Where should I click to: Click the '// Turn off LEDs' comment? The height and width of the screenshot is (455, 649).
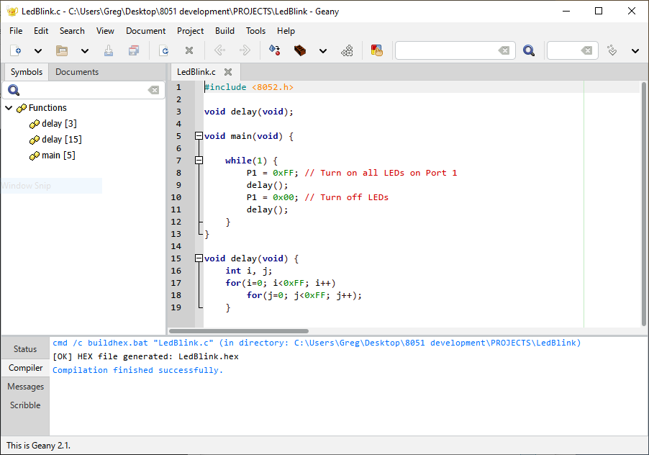346,197
